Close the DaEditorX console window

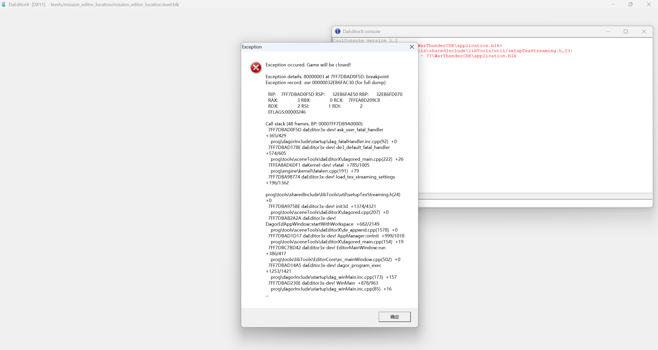(x=644, y=31)
